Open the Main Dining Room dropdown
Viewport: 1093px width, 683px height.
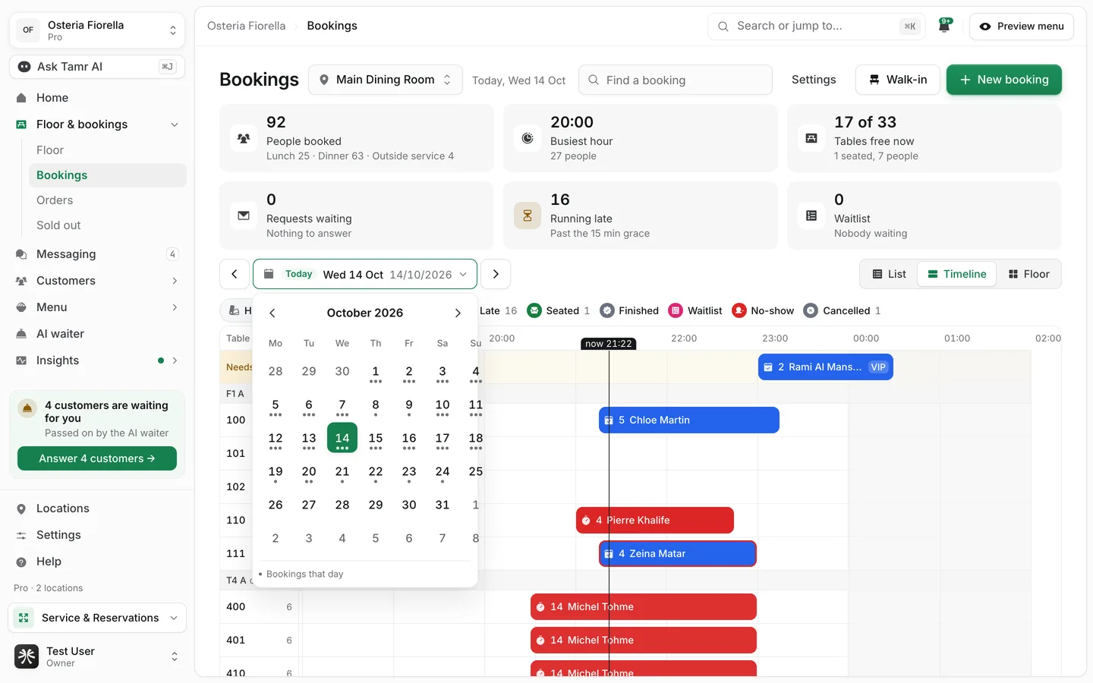386,80
